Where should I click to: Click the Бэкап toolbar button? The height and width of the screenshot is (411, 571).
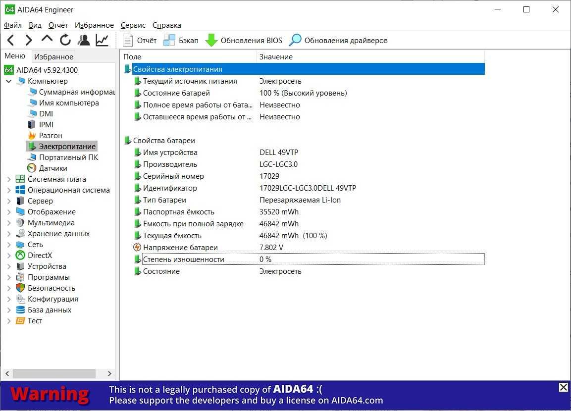(181, 41)
